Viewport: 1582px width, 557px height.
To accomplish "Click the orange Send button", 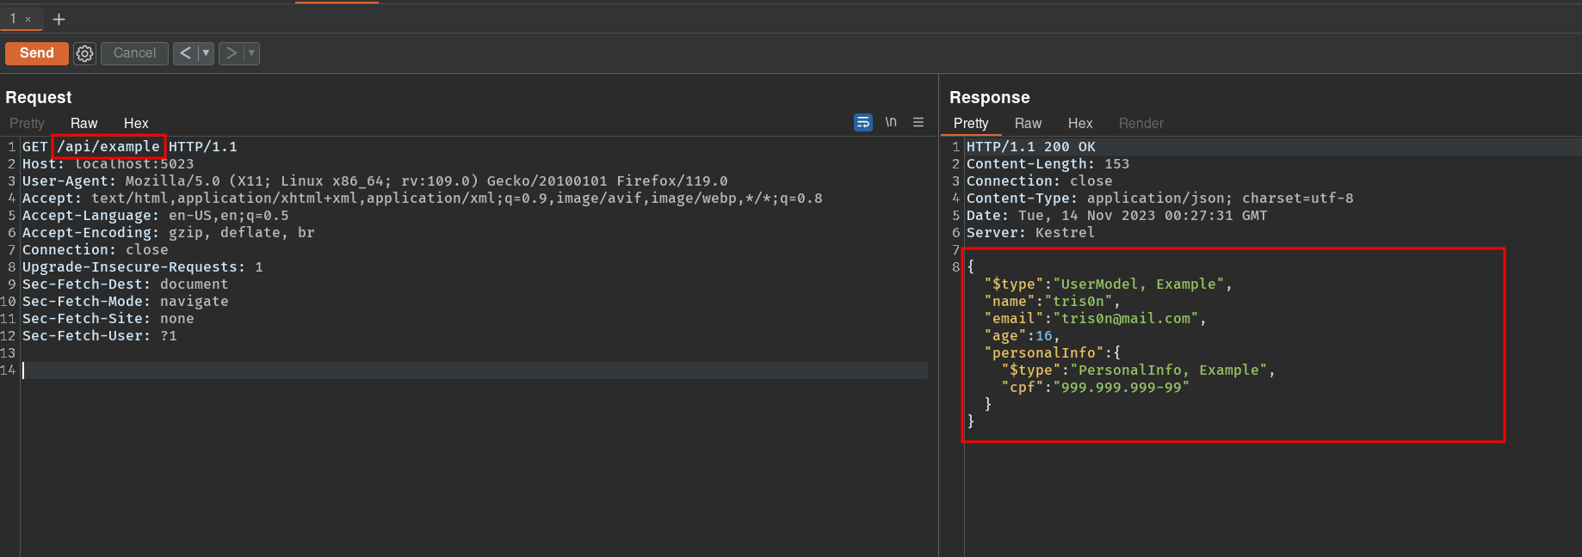I will tap(36, 53).
